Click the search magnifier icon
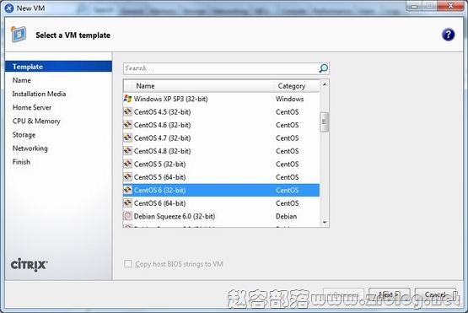This screenshot has width=468, height=313. click(x=324, y=68)
